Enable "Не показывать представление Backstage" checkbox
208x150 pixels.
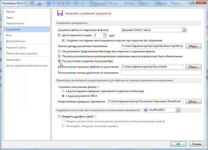[59, 51]
